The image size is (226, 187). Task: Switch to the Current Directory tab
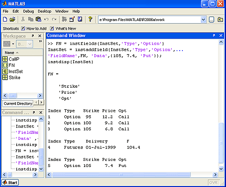[18, 104]
